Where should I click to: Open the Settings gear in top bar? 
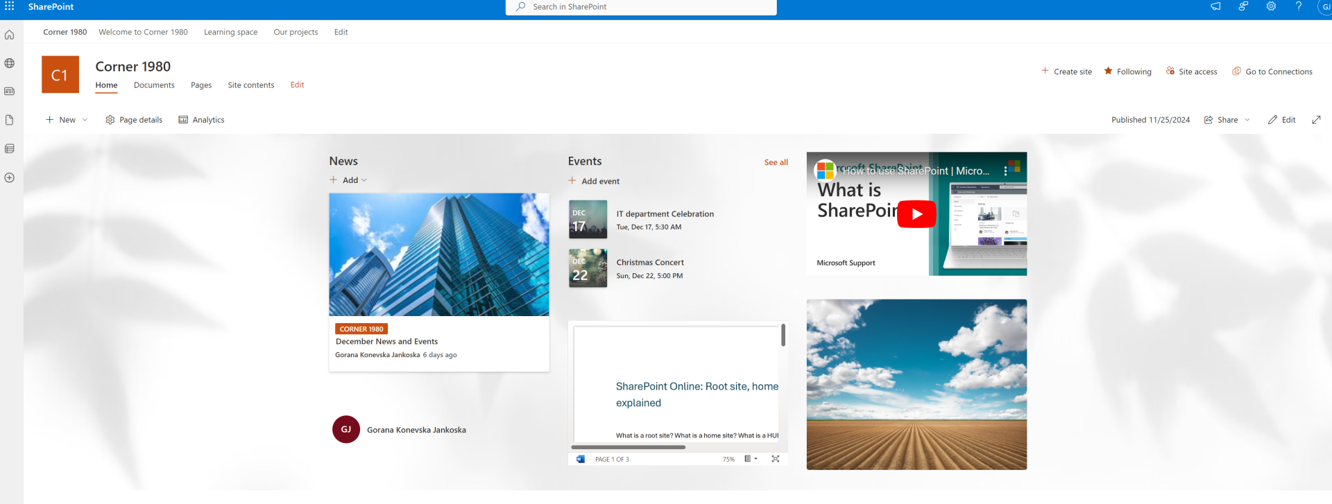(1271, 6)
